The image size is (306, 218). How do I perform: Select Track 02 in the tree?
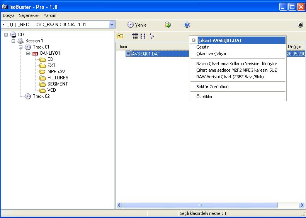point(41,96)
